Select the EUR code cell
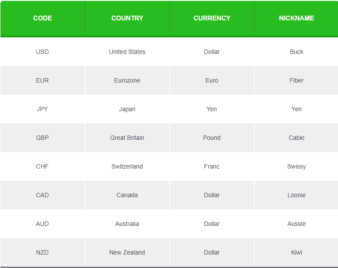338x268 pixels. (x=43, y=80)
